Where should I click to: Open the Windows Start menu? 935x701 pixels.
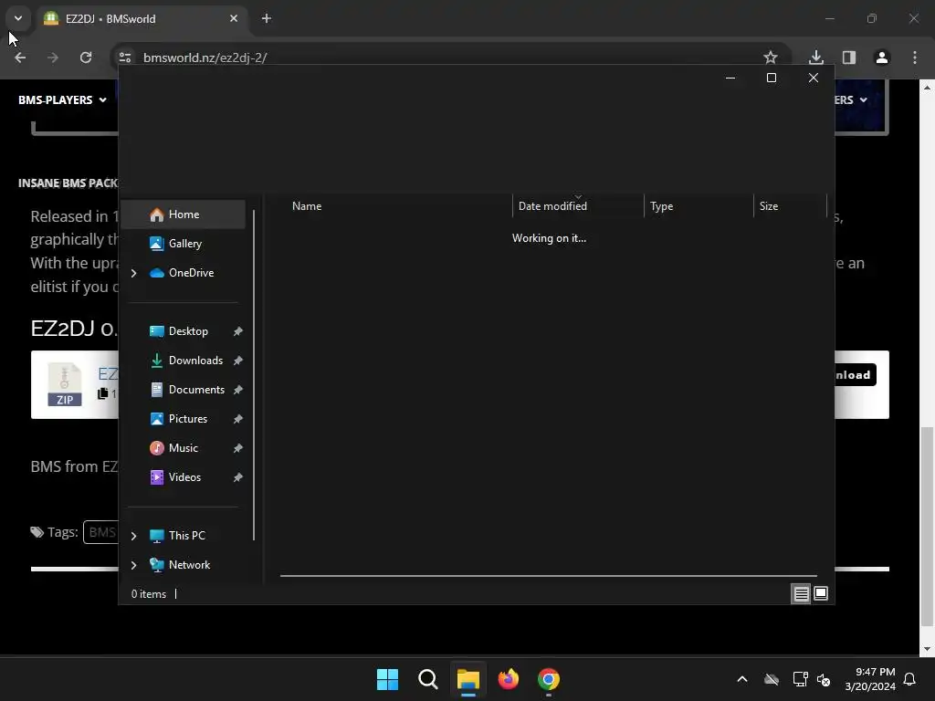387,679
